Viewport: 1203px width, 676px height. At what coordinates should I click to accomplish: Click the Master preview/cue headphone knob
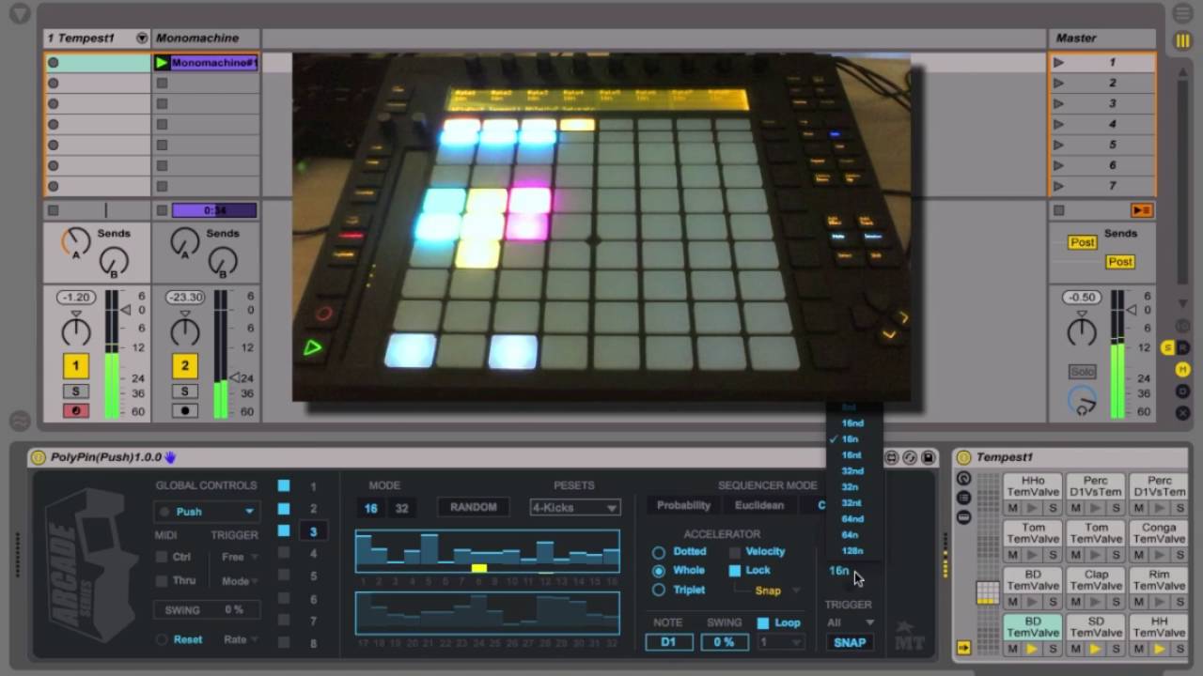pyautogui.click(x=1082, y=402)
